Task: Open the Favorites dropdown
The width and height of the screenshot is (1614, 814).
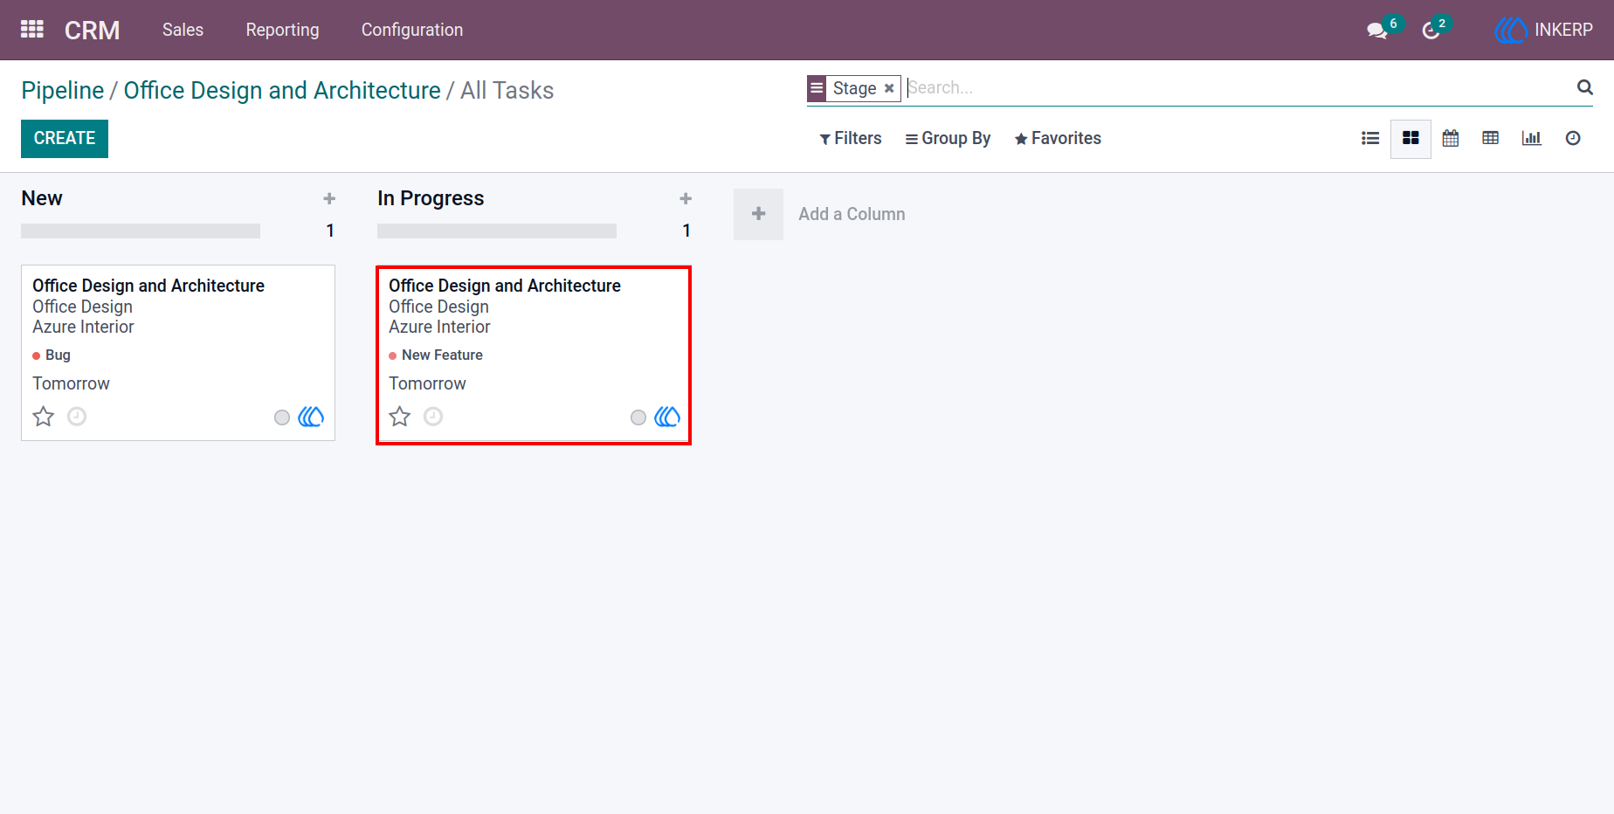Action: tap(1058, 138)
